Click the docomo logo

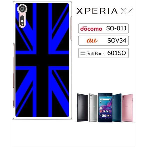[x=91, y=28]
